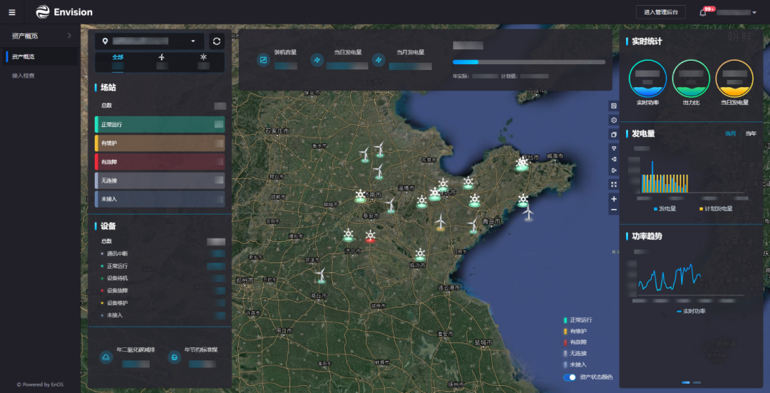Click the 年二氧化碳减排 cloud icon

(x=106, y=357)
